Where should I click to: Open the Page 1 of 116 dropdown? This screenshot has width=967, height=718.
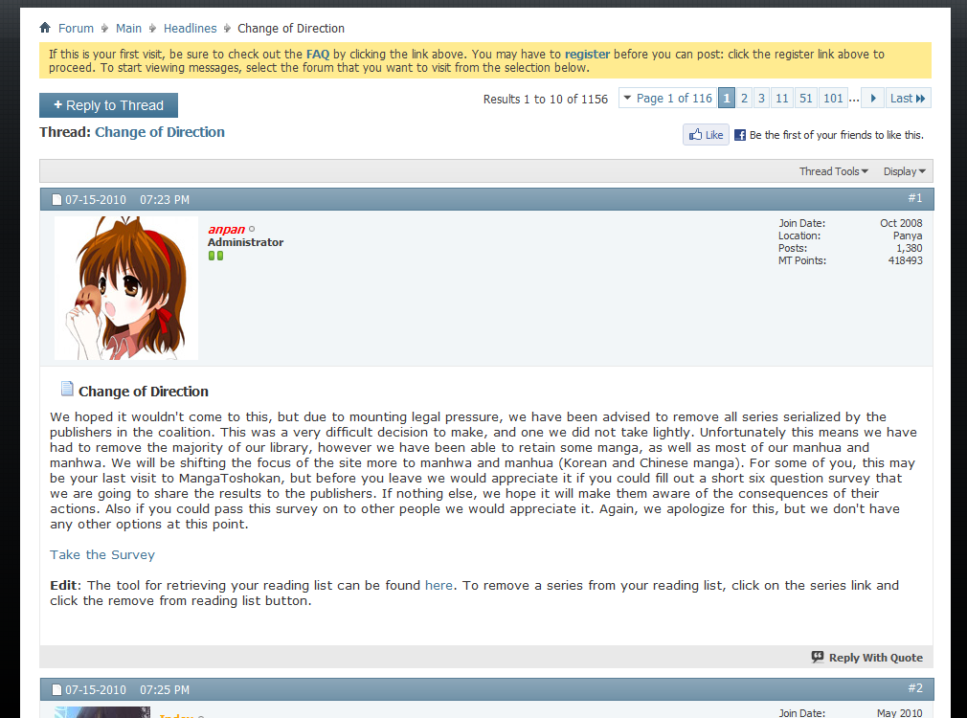pyautogui.click(x=668, y=98)
